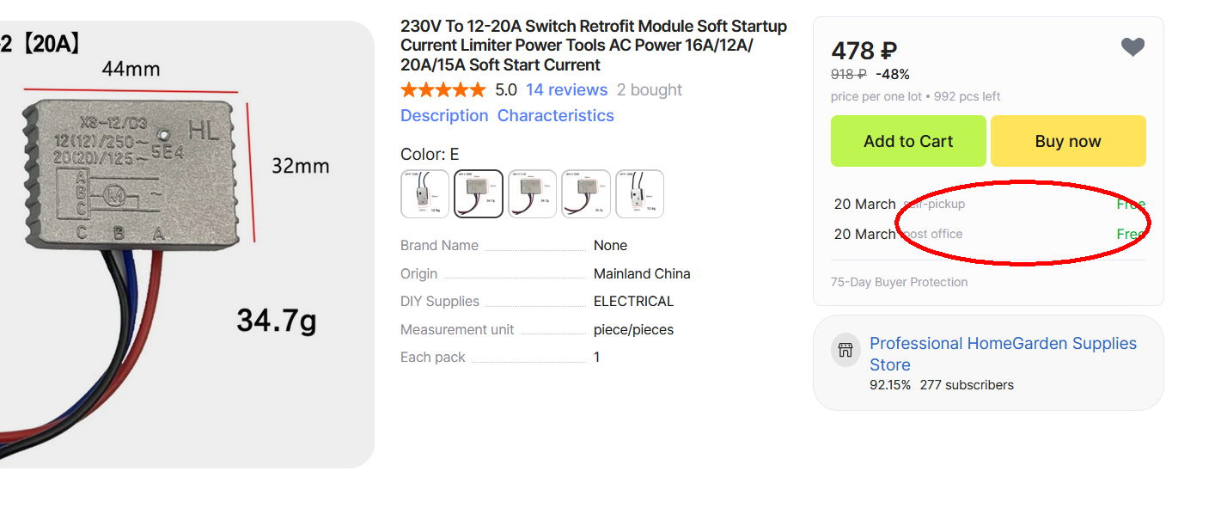Click the Buy now button
The width and height of the screenshot is (1227, 514).
pyautogui.click(x=1068, y=141)
